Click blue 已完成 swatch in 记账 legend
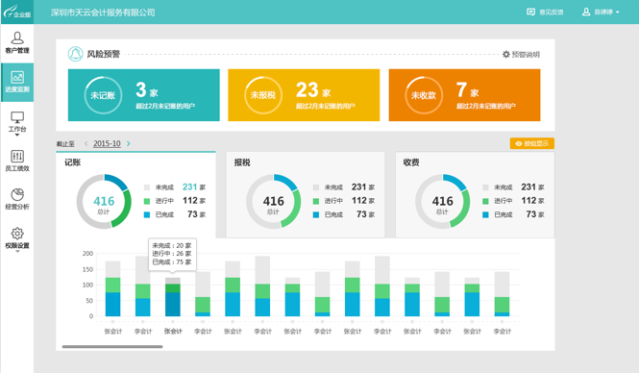Screen dimensions: 639x373 pos(147,214)
